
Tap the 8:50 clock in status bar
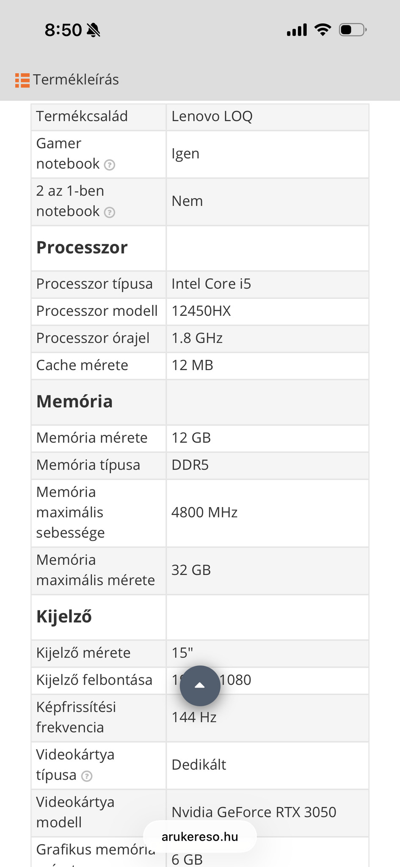coord(63,30)
